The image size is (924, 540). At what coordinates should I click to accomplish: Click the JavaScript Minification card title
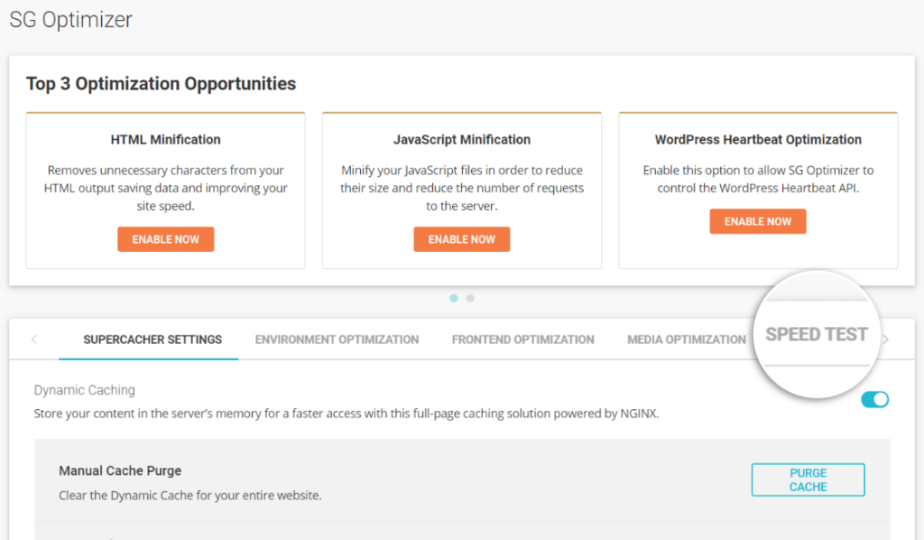click(x=461, y=139)
